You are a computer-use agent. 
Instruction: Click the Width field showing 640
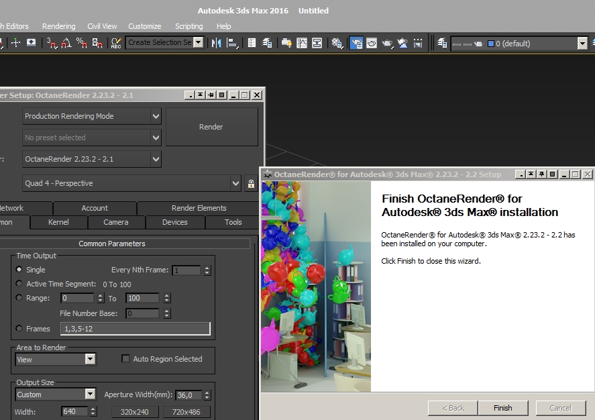pyautogui.click(x=74, y=412)
